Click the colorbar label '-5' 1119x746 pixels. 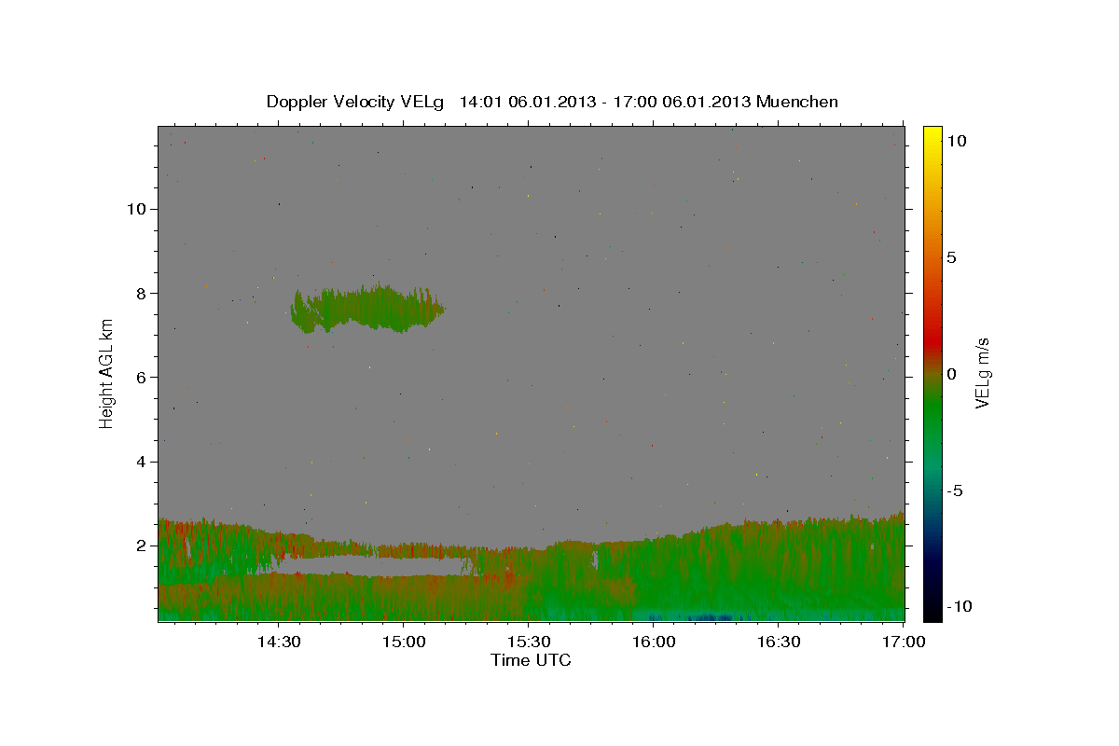[x=954, y=490]
